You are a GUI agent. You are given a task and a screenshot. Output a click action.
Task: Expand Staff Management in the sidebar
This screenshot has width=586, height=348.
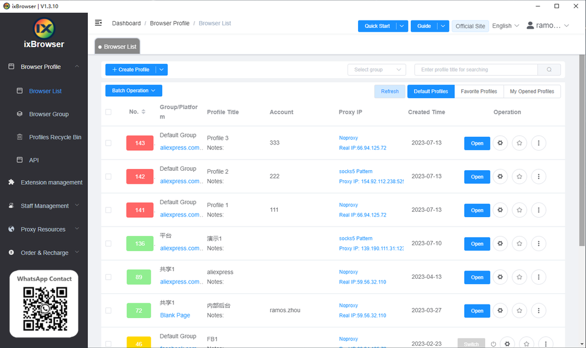pyautogui.click(x=44, y=206)
